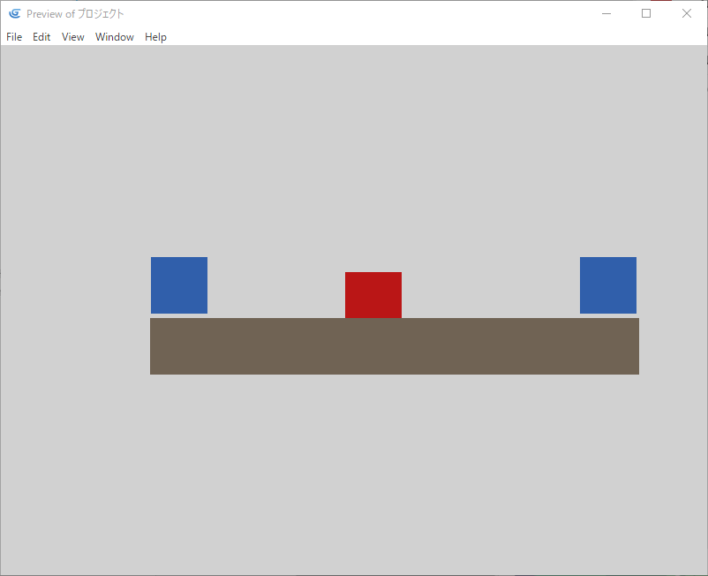Open the Edit menu

41,37
